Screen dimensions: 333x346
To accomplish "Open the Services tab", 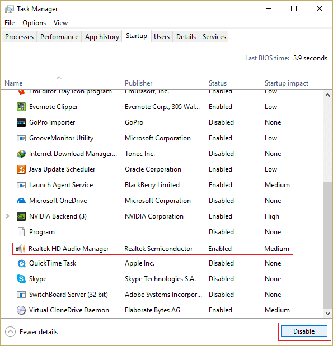I will [x=214, y=37].
